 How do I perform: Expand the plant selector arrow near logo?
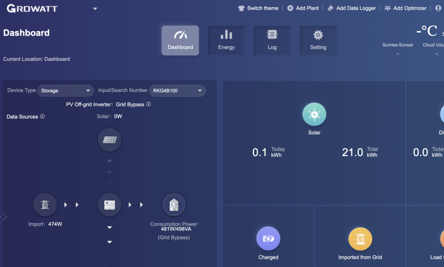[95, 8]
